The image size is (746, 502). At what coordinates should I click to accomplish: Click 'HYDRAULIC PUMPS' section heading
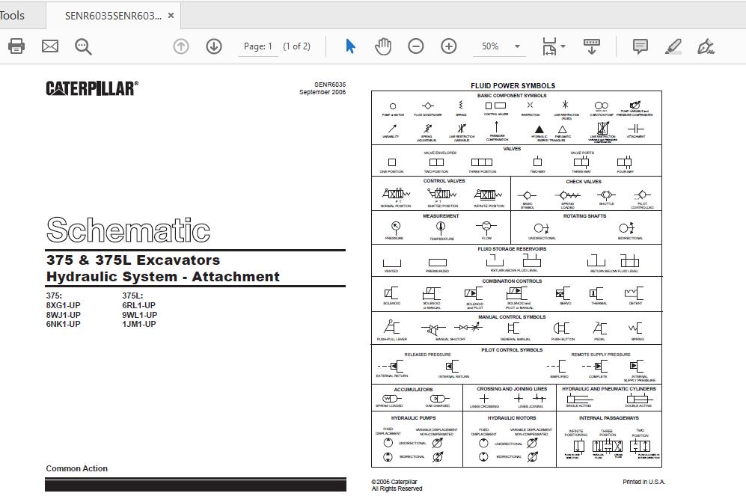pyautogui.click(x=414, y=418)
